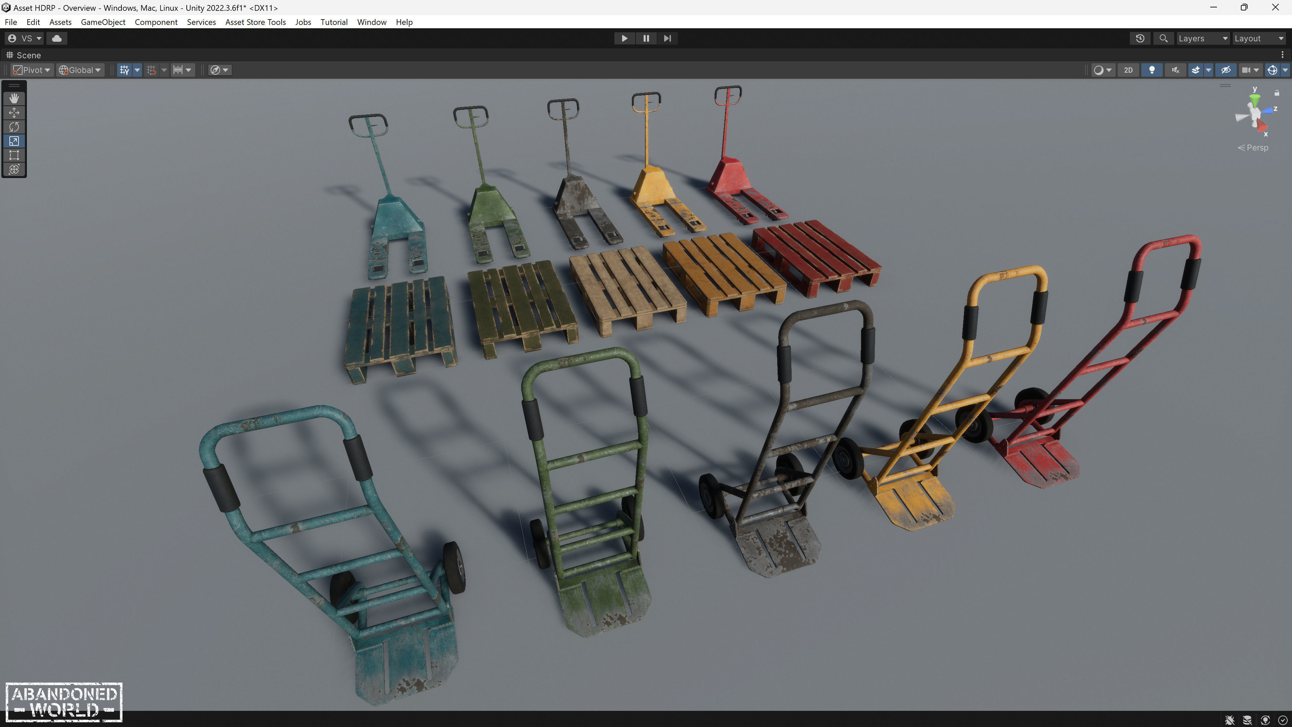Open the Unity search
The height and width of the screenshot is (727, 1292).
(x=1163, y=38)
